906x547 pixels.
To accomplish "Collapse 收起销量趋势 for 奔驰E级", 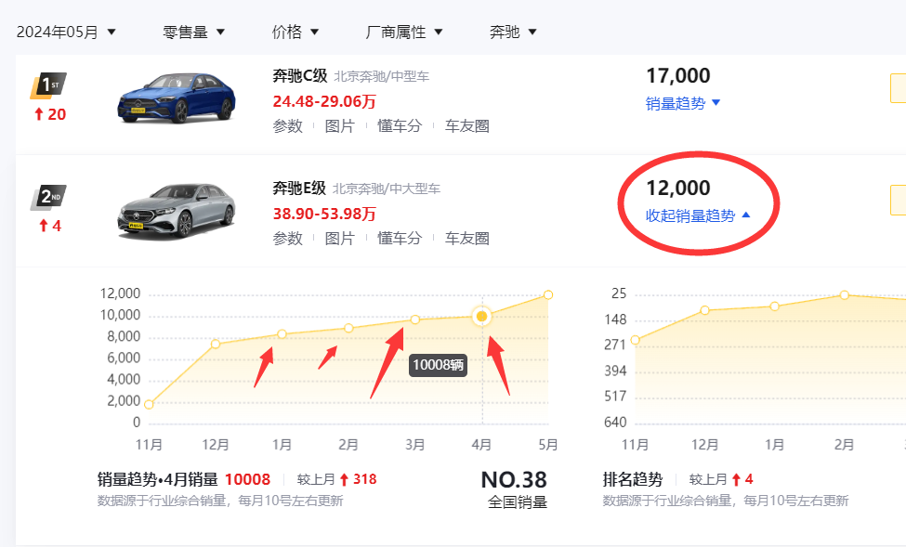I will tap(698, 215).
